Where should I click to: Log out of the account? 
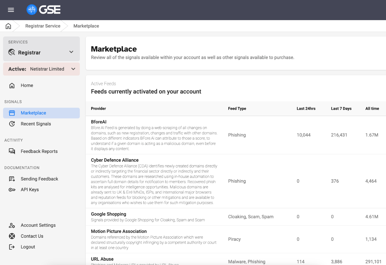click(28, 247)
